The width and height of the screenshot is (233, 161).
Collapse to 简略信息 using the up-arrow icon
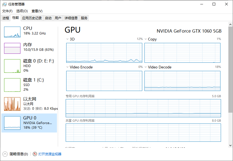[5, 154]
